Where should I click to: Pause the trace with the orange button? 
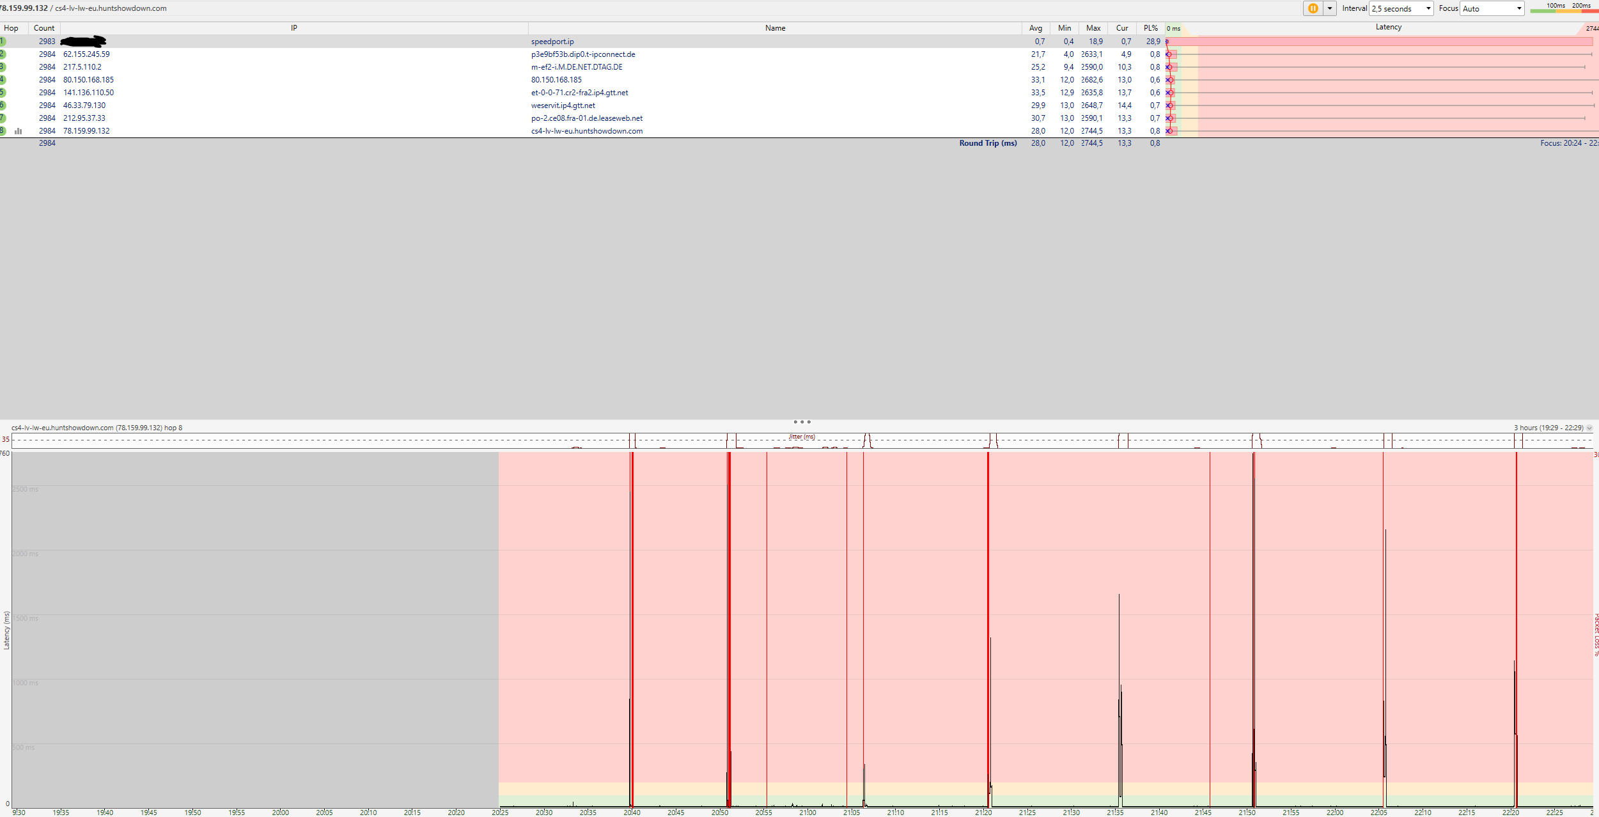1313,8
